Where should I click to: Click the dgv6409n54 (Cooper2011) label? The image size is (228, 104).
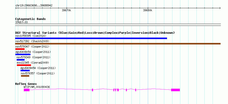click(x=38, y=68)
